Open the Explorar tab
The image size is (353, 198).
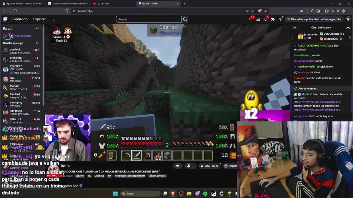point(39,19)
